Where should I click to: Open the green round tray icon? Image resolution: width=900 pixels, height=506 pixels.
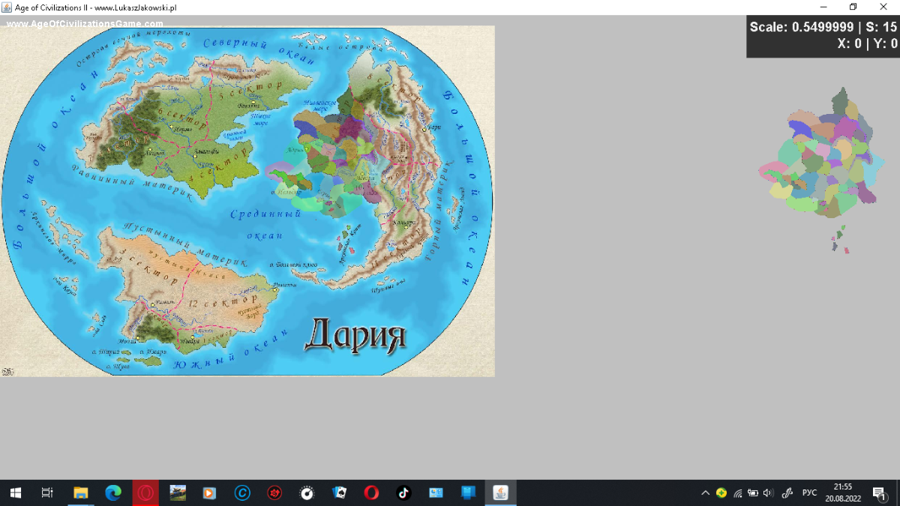(721, 493)
